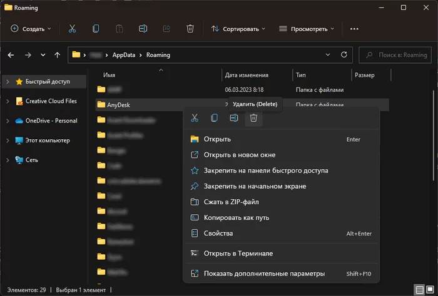Click the Copy icon in context menu
The height and width of the screenshot is (296, 438).
click(x=215, y=118)
